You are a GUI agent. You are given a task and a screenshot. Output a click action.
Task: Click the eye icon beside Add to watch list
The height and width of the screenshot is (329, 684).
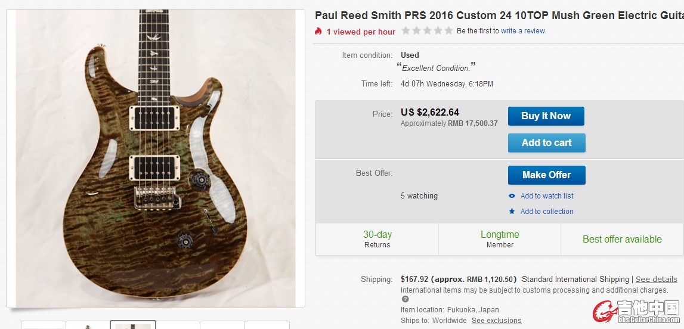coord(512,196)
